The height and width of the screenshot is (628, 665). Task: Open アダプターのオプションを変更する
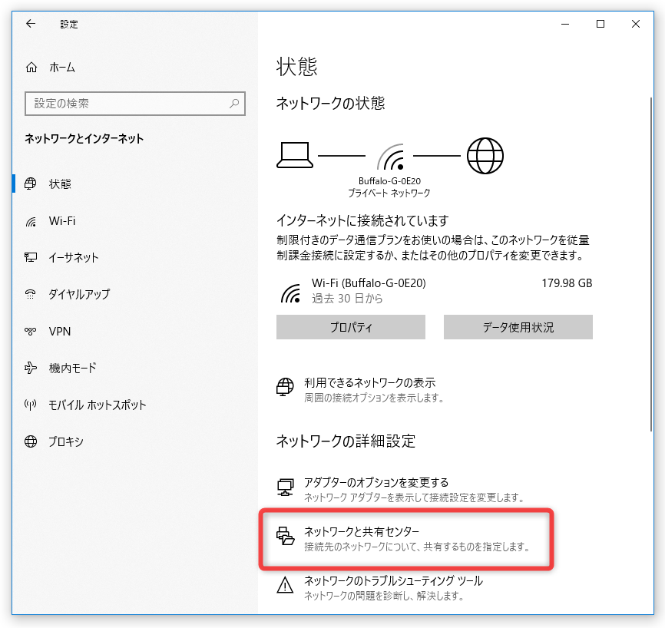click(376, 483)
